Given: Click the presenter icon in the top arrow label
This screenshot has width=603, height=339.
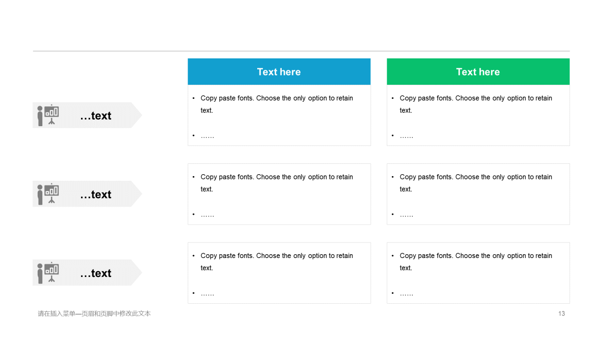Looking at the screenshot, I should click(48, 115).
